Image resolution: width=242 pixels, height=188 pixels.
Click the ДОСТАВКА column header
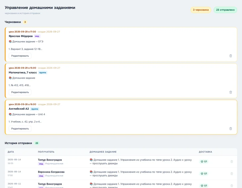[205, 152]
